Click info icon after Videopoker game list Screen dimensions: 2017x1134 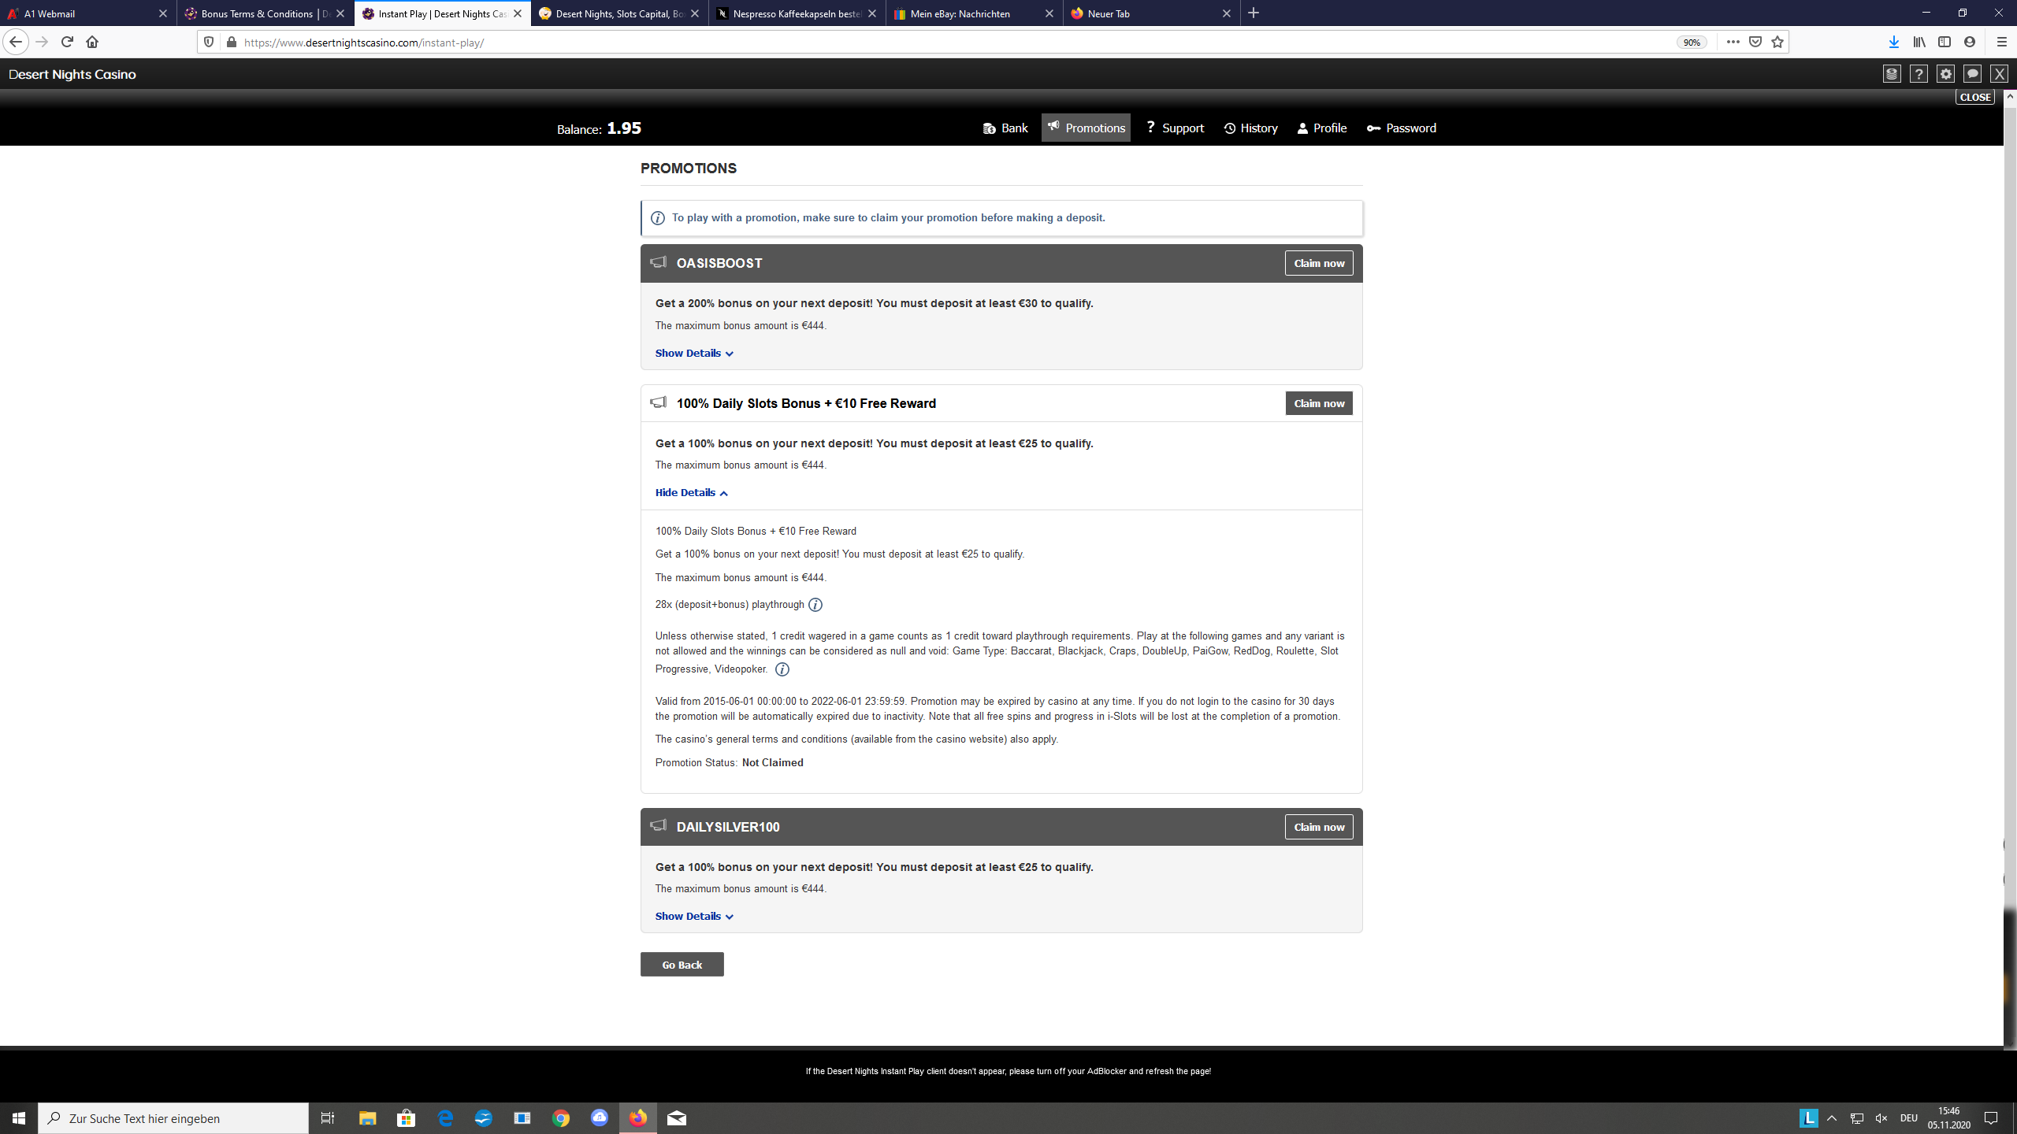[x=782, y=669]
